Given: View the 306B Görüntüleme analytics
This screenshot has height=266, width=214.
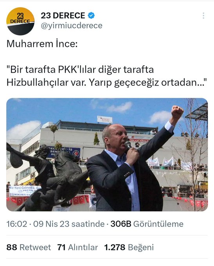Looking at the screenshot, I should pyautogui.click(x=147, y=224).
